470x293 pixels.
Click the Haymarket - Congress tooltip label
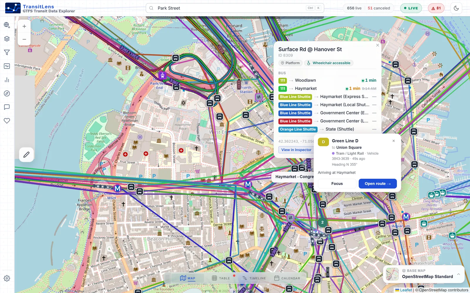coord(294,177)
